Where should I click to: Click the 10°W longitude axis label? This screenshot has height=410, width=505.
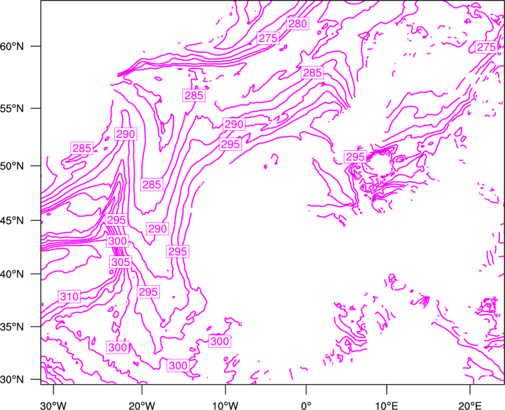[x=225, y=406]
